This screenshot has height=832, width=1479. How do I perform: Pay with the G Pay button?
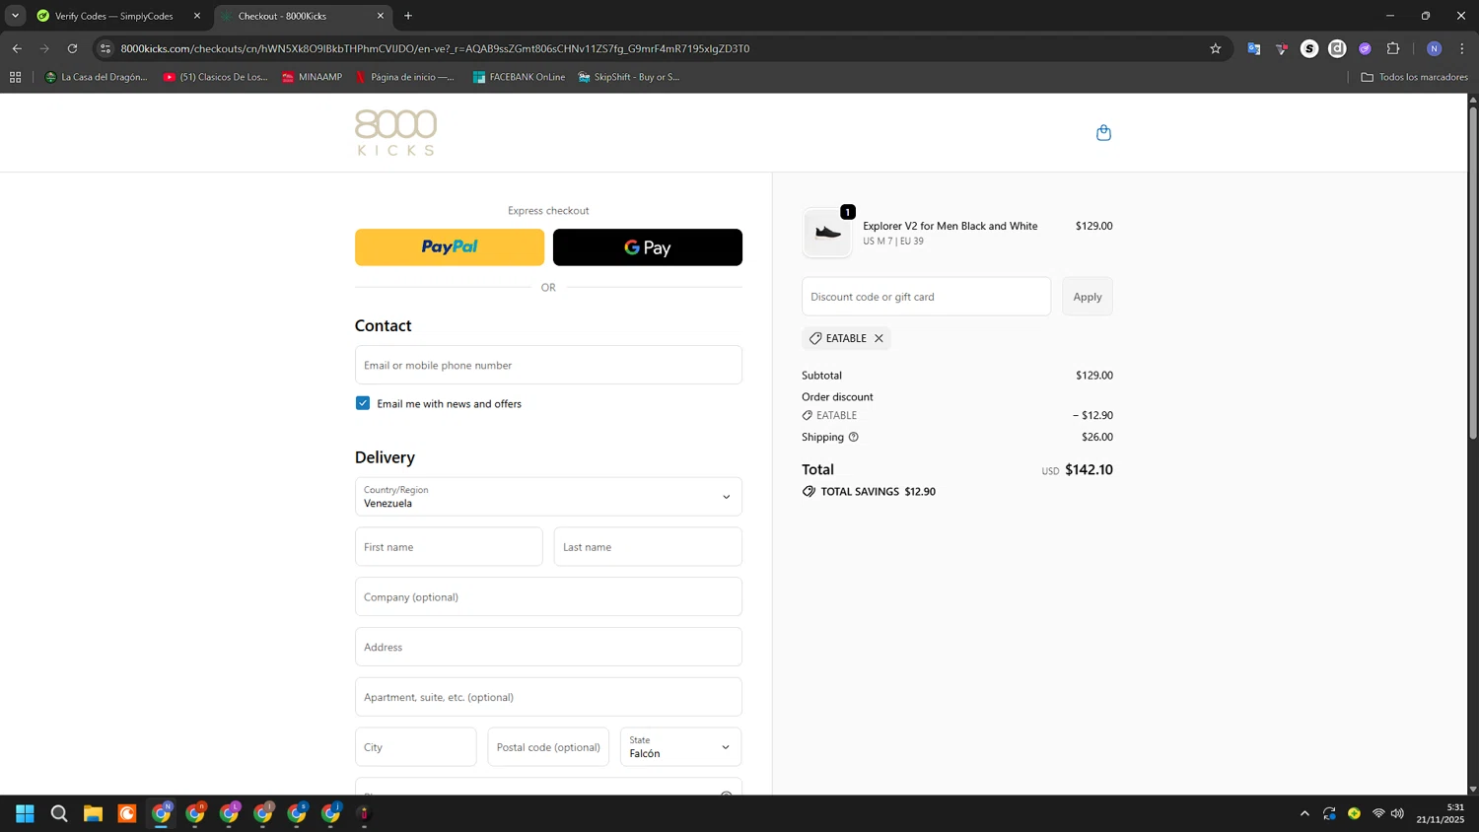point(648,247)
